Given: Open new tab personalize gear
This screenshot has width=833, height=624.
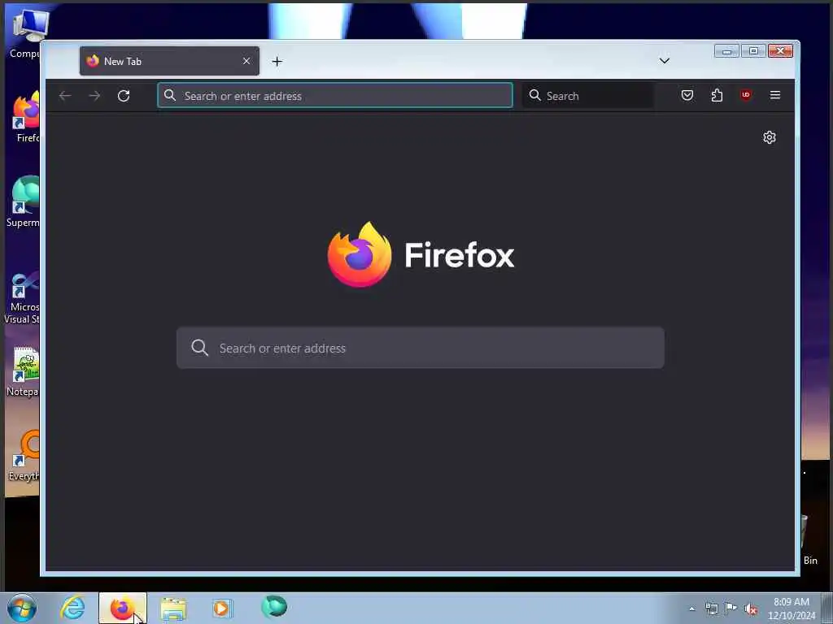Looking at the screenshot, I should tap(770, 137).
